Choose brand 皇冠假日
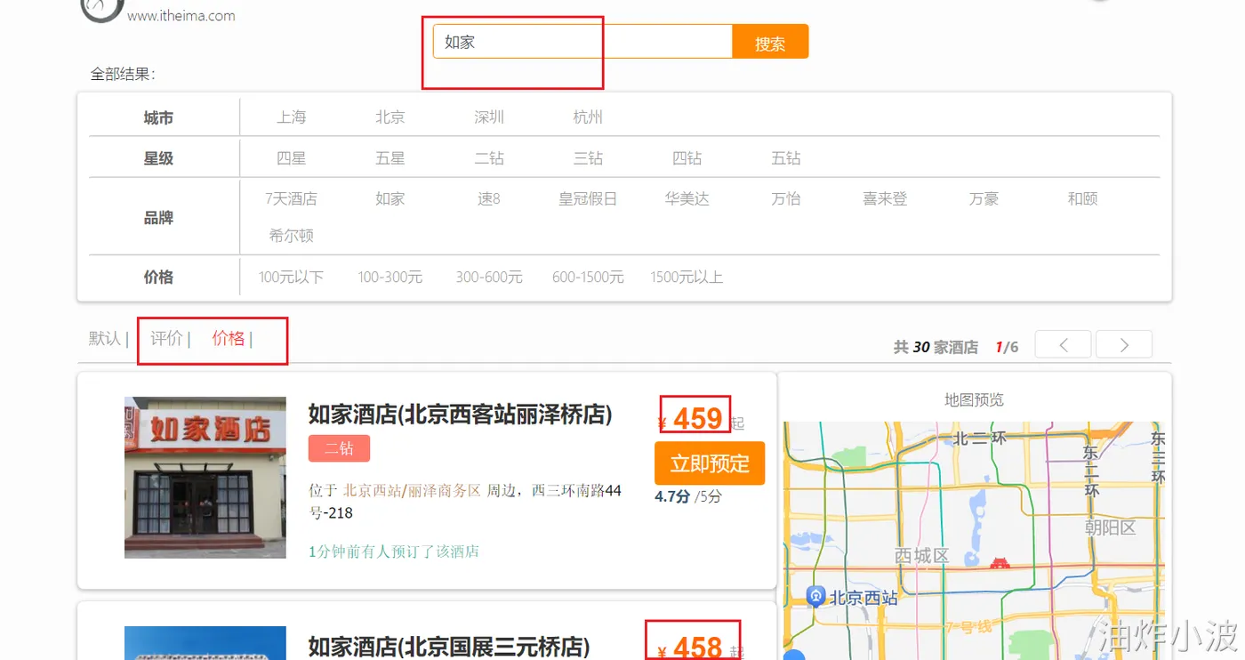 [588, 199]
